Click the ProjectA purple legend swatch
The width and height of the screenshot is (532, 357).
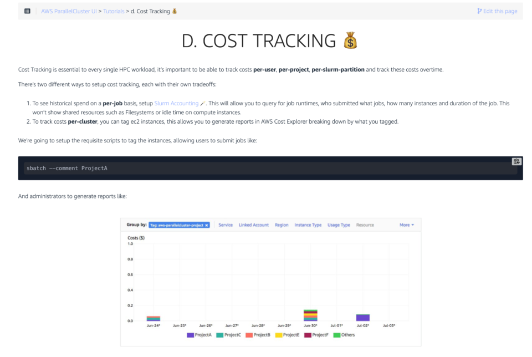click(190, 335)
